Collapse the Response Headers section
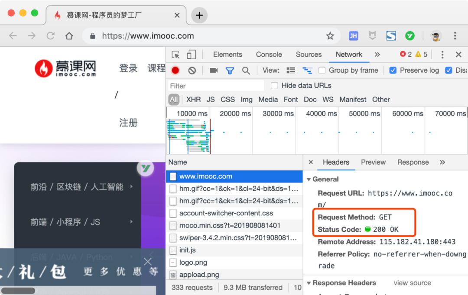This screenshot has width=468, height=295. pos(309,283)
